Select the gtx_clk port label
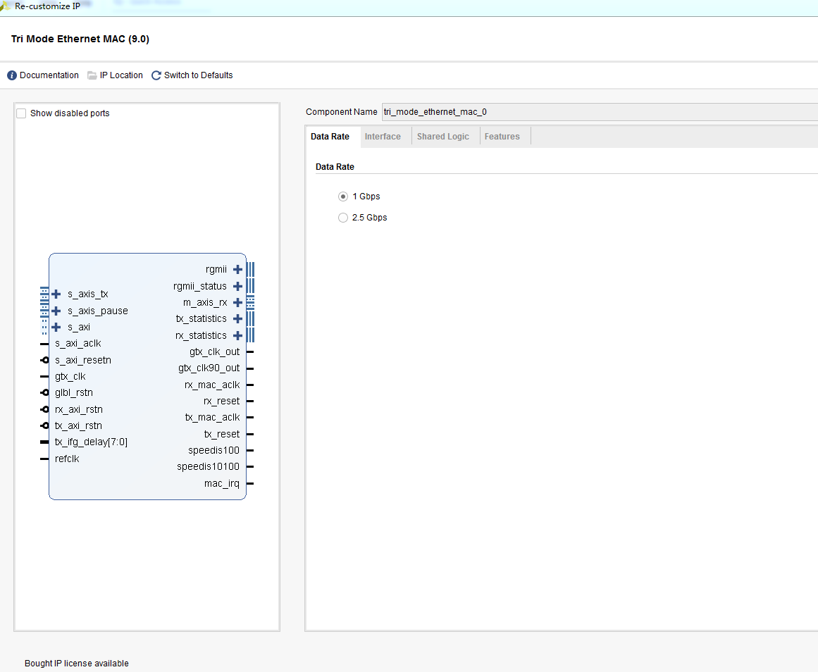 click(70, 377)
